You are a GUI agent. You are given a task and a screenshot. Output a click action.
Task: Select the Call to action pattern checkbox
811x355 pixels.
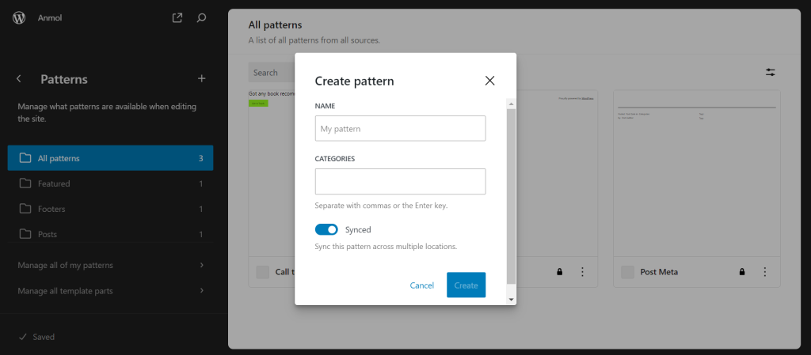[x=263, y=273]
